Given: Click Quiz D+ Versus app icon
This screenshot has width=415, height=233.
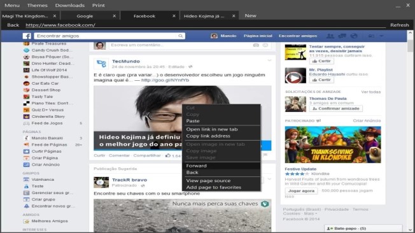Looking at the screenshot, I should [26, 109].
